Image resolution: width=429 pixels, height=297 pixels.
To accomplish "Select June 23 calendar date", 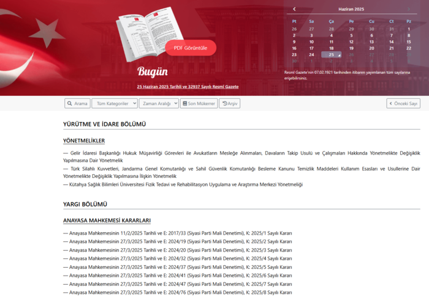I will click(294, 54).
